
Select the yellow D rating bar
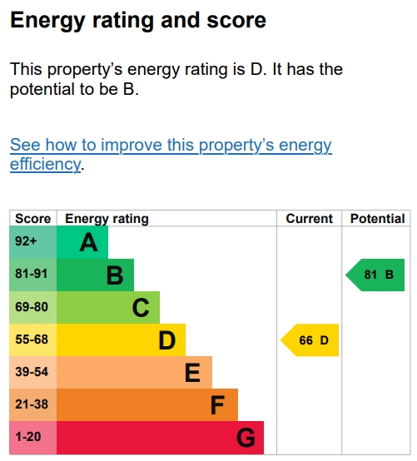pos(122,340)
